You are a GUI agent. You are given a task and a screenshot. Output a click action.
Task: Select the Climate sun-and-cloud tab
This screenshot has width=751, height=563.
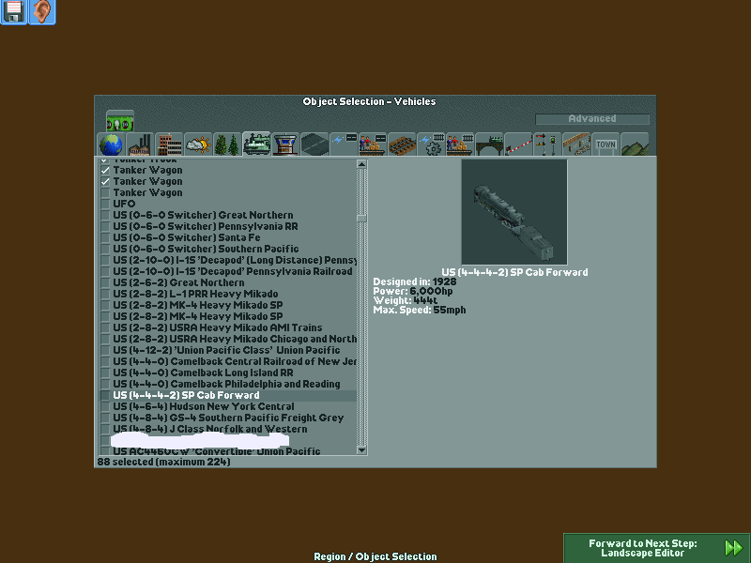click(x=198, y=145)
